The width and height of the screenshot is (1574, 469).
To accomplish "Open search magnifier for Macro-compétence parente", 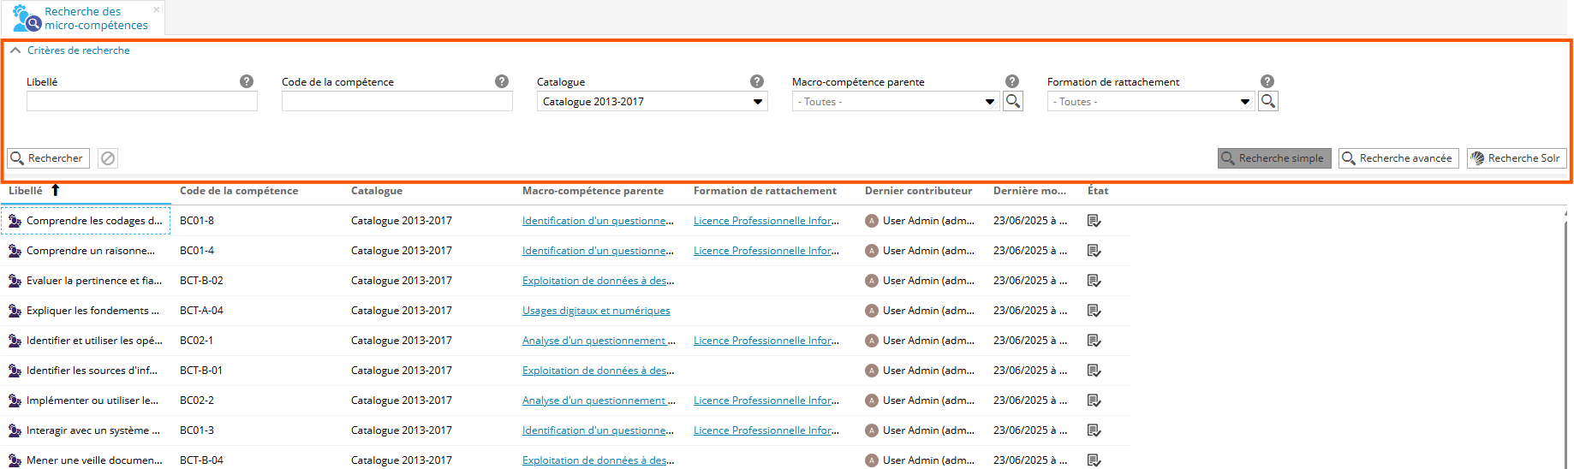I will pyautogui.click(x=1013, y=102).
